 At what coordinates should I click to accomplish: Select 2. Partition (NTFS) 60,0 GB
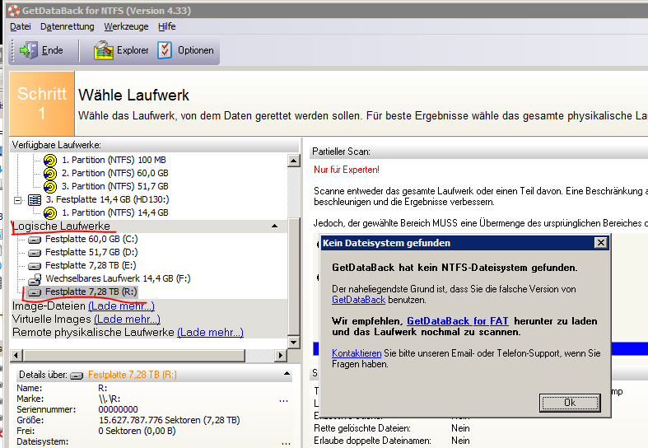115,173
